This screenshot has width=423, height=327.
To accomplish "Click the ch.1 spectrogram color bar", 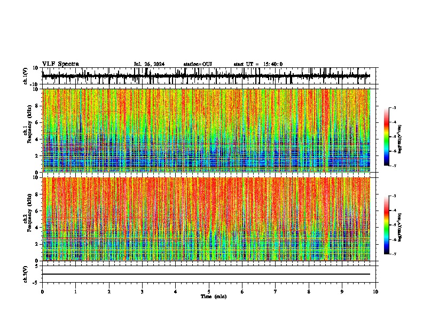I will (x=387, y=137).
